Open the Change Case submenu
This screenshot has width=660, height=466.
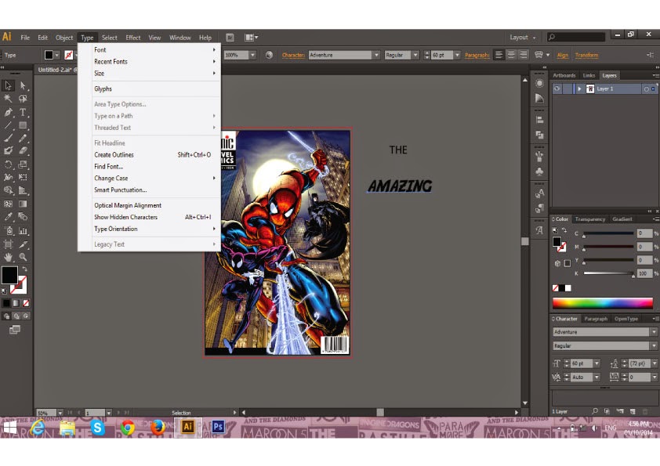tap(155, 179)
